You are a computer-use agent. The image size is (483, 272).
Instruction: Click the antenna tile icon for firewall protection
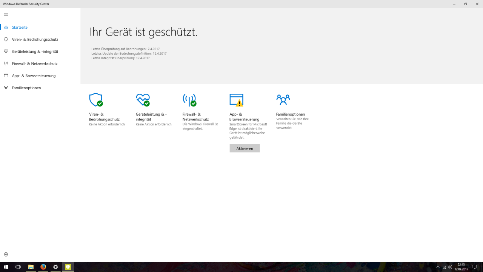click(189, 100)
